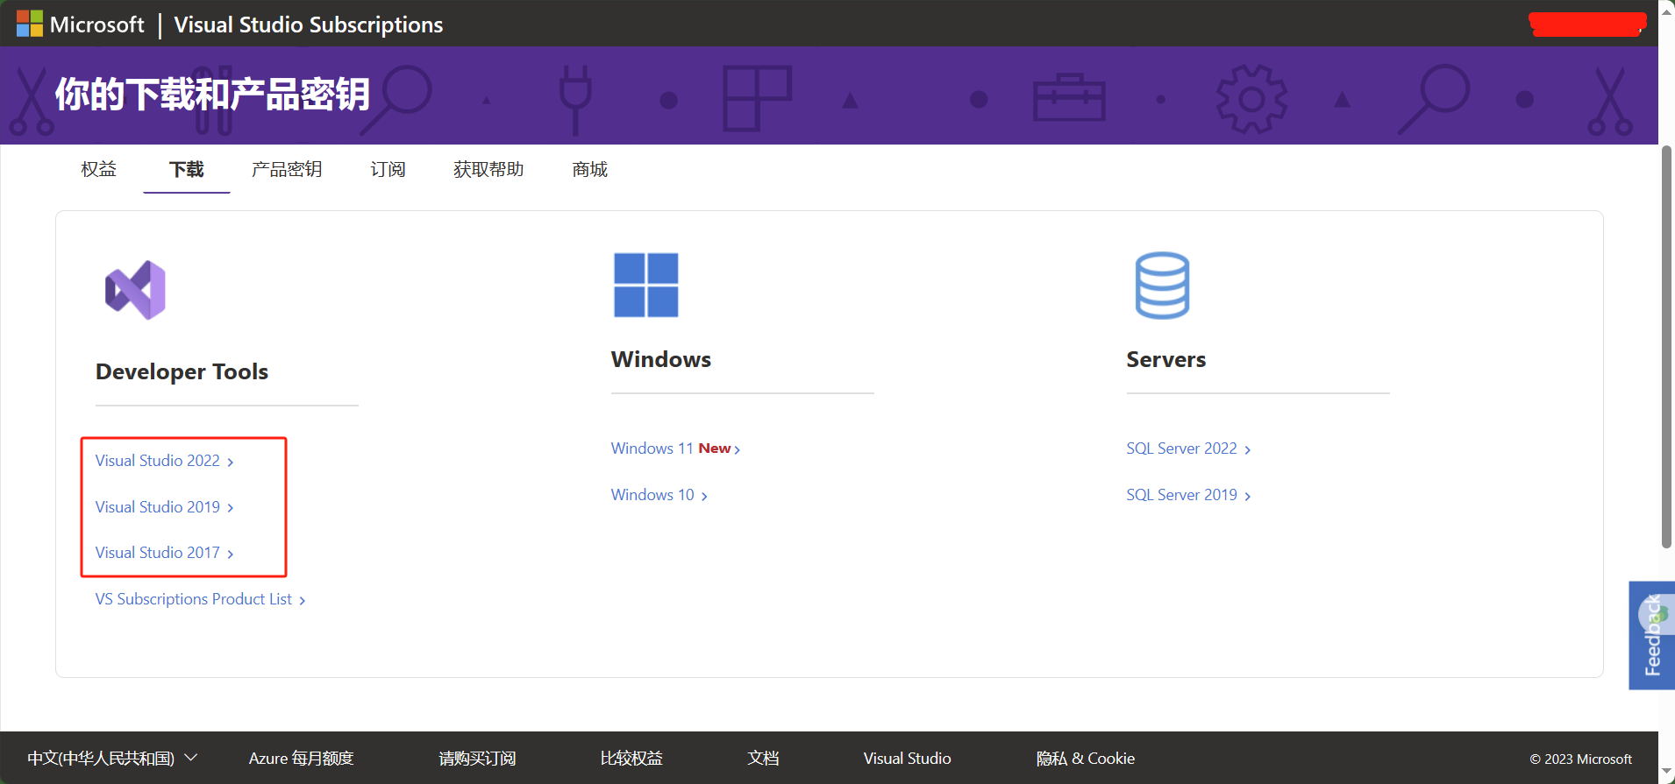Image resolution: width=1675 pixels, height=784 pixels.
Task: Click the 你的下载和产品密钥 page title
Action: 212,95
